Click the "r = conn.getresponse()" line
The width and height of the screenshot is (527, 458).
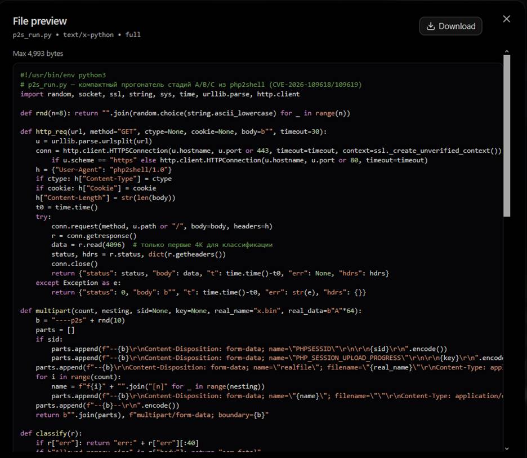point(94,236)
